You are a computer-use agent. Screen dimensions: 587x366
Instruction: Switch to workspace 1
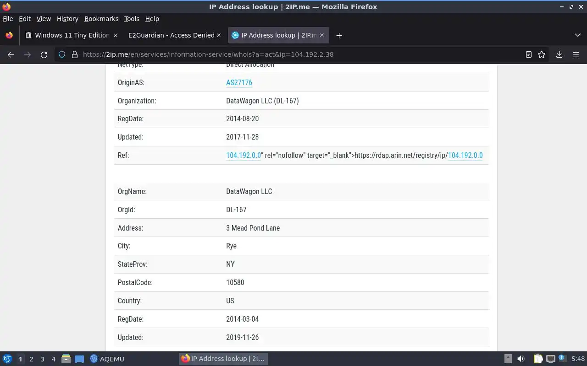tap(20, 359)
